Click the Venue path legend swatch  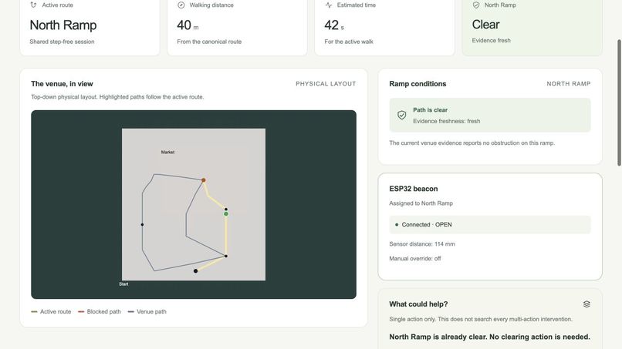[131, 312]
